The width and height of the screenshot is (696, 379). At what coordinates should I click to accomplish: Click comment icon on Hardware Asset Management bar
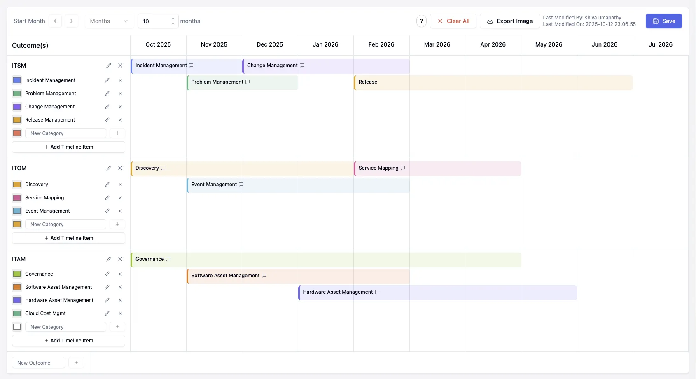[377, 292]
